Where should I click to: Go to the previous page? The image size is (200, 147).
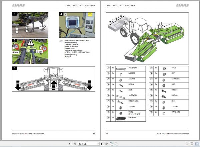(75, 144)
